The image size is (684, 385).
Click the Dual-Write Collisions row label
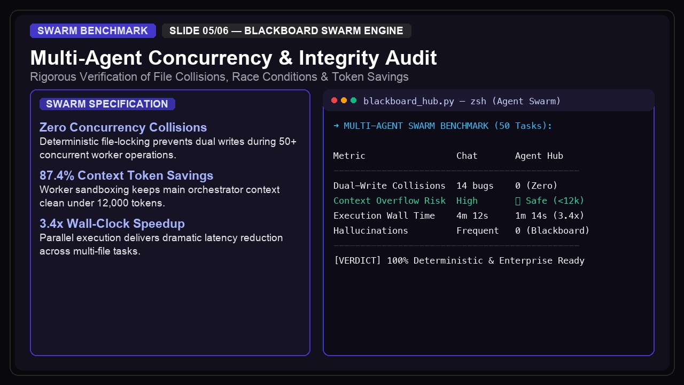coord(390,186)
